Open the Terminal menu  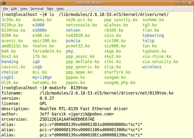[37, 9]
